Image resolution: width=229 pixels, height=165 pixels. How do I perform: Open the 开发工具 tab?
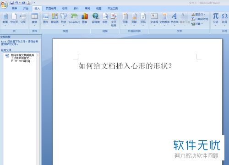pyautogui.click(x=113, y=8)
